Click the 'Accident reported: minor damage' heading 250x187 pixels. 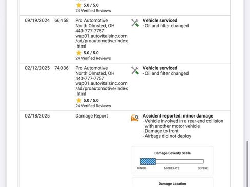pyautogui.click(x=178, y=116)
